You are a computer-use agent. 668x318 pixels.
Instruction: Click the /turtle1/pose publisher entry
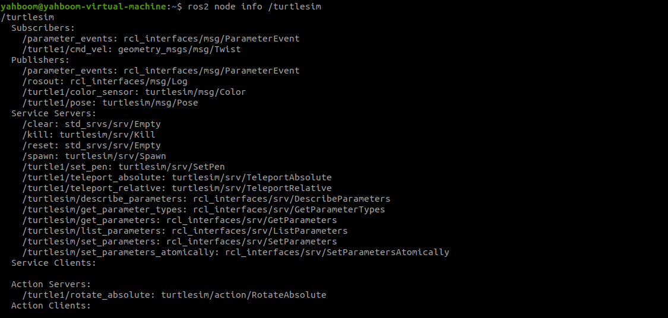(110, 103)
